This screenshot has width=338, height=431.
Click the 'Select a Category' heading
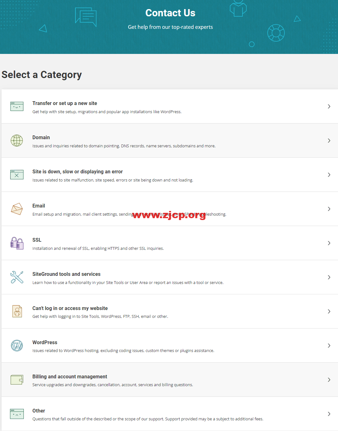click(x=42, y=75)
